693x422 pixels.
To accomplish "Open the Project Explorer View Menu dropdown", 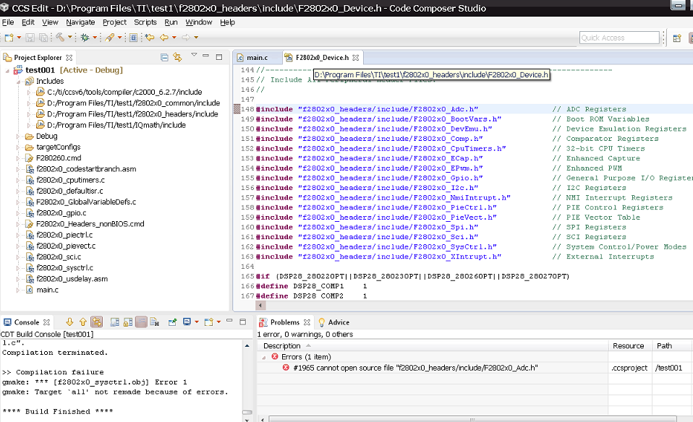I will pos(194,56).
